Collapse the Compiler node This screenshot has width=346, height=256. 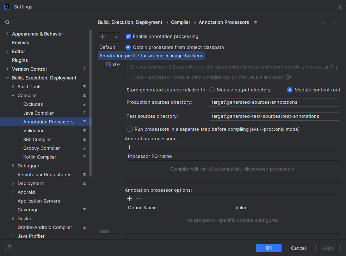(x=13, y=95)
